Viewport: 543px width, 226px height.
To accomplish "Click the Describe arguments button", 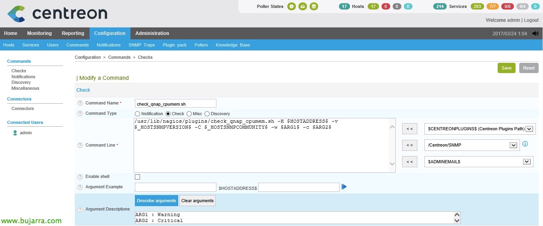I will [x=156, y=201].
